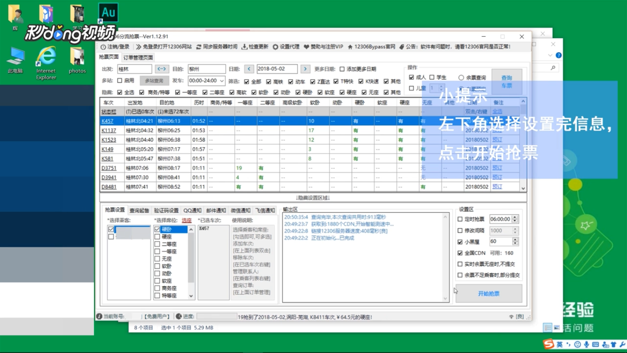This screenshot has width=627, height=353.
Task: Toggle 小黑屋 checkbox
Action: 460,242
